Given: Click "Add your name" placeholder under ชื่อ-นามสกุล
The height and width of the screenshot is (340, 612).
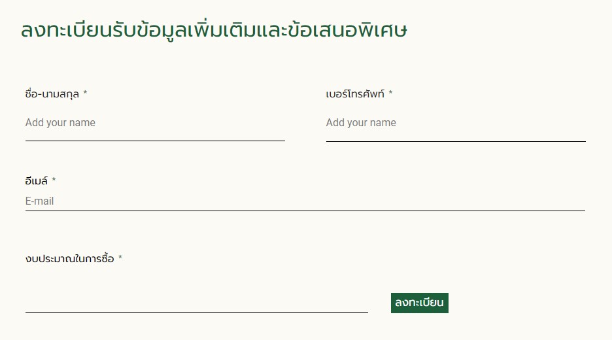Looking at the screenshot, I should click(60, 123).
